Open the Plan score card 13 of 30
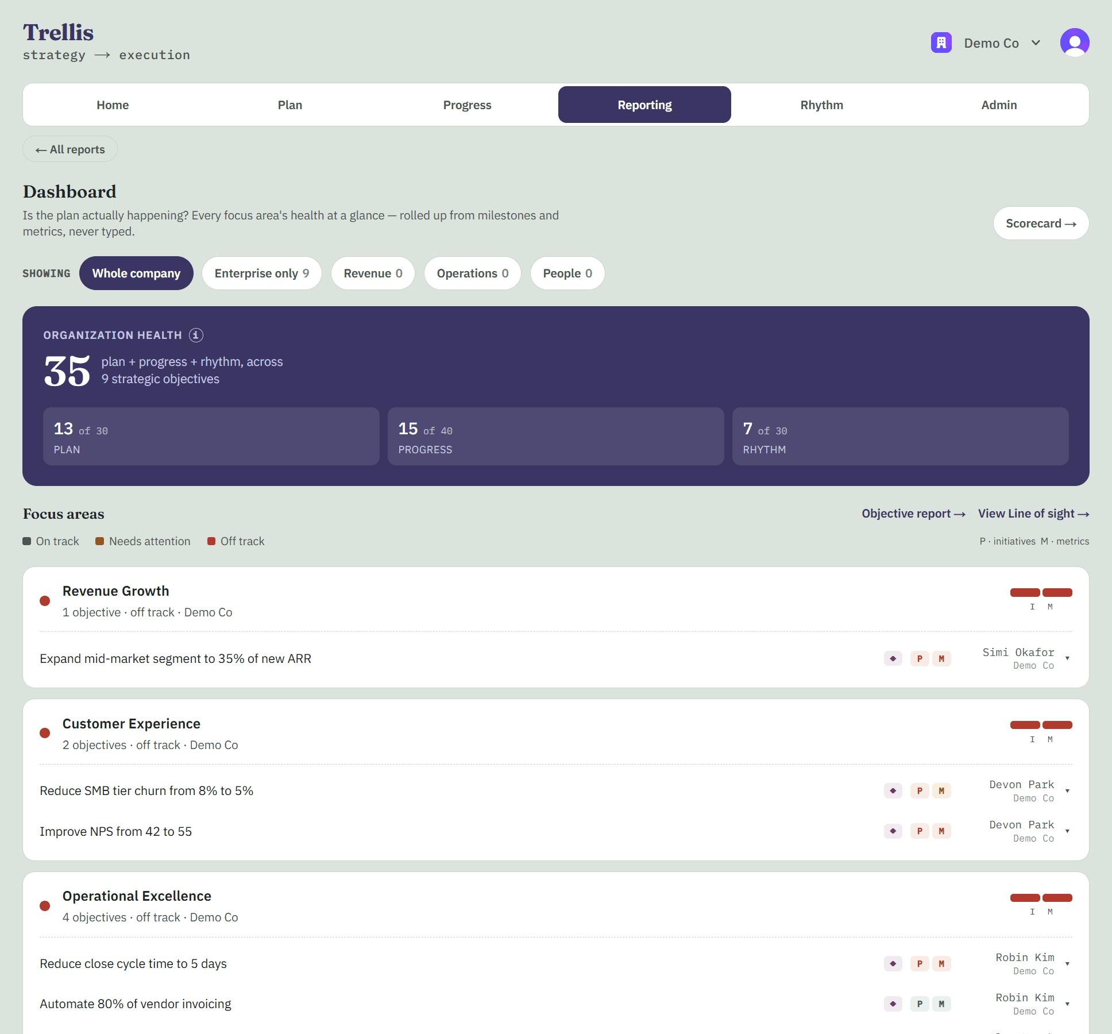The width and height of the screenshot is (1112, 1034). point(211,437)
